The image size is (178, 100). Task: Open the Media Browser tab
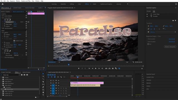(x=26, y=72)
